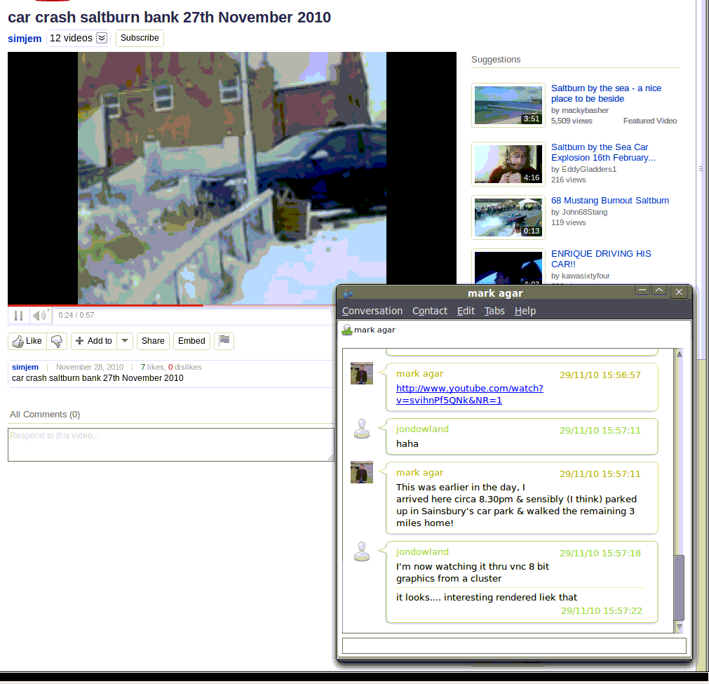This screenshot has width=709, height=684.
Task: Mute the video volume speaker icon
Action: pyautogui.click(x=39, y=316)
